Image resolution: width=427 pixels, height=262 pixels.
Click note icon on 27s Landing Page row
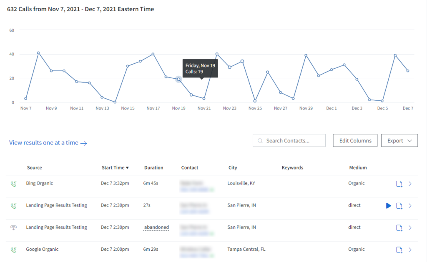[x=399, y=206]
